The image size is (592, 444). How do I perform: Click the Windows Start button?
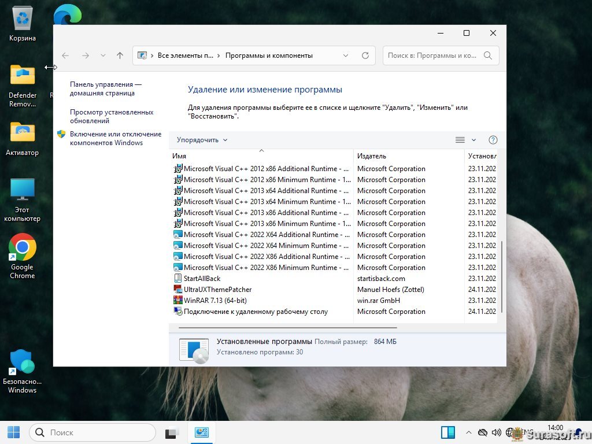coord(13,432)
